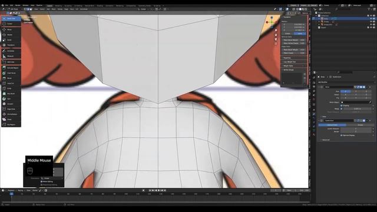Image resolution: width=377 pixels, height=212 pixels.
Task: Select the Poly Build tool
Action: [x=11, y=94]
